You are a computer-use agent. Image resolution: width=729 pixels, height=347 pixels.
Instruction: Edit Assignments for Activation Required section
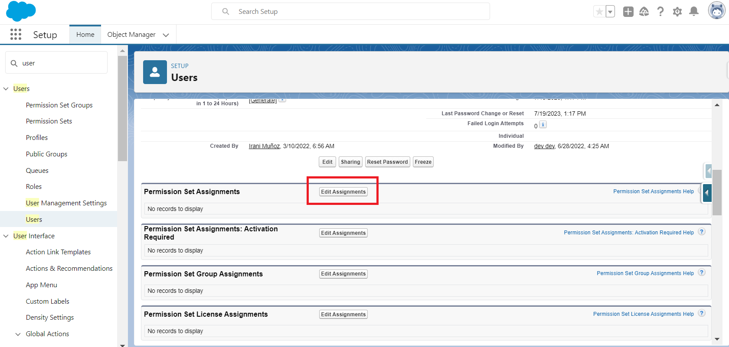coord(343,233)
